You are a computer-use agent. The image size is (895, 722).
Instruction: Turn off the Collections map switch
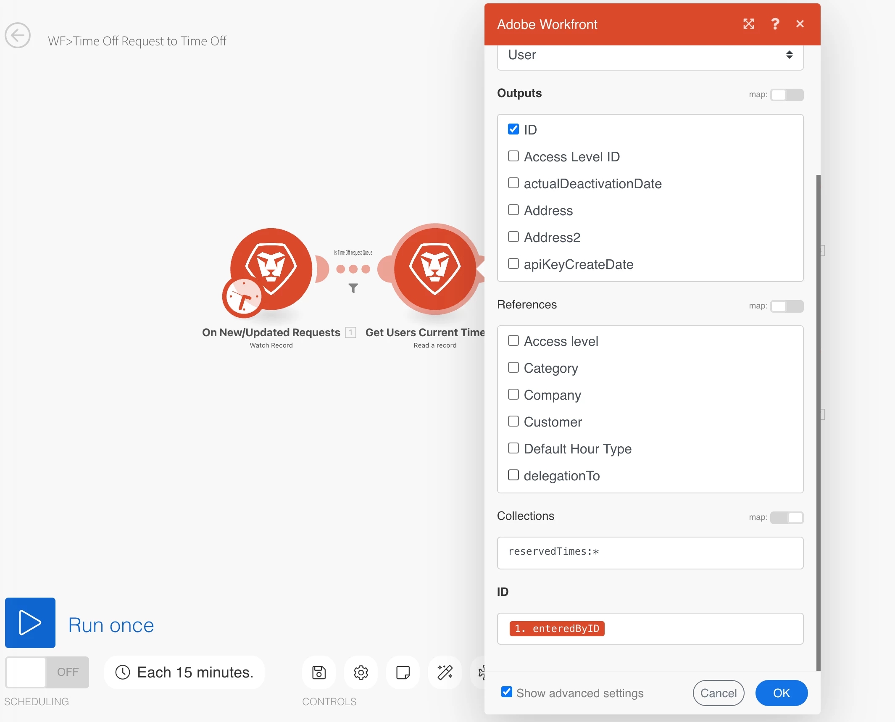787,518
